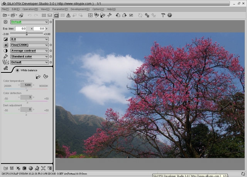Expand open folder icon's dropdown arrow
Screen dimensions: 247x177
coord(16,15)
